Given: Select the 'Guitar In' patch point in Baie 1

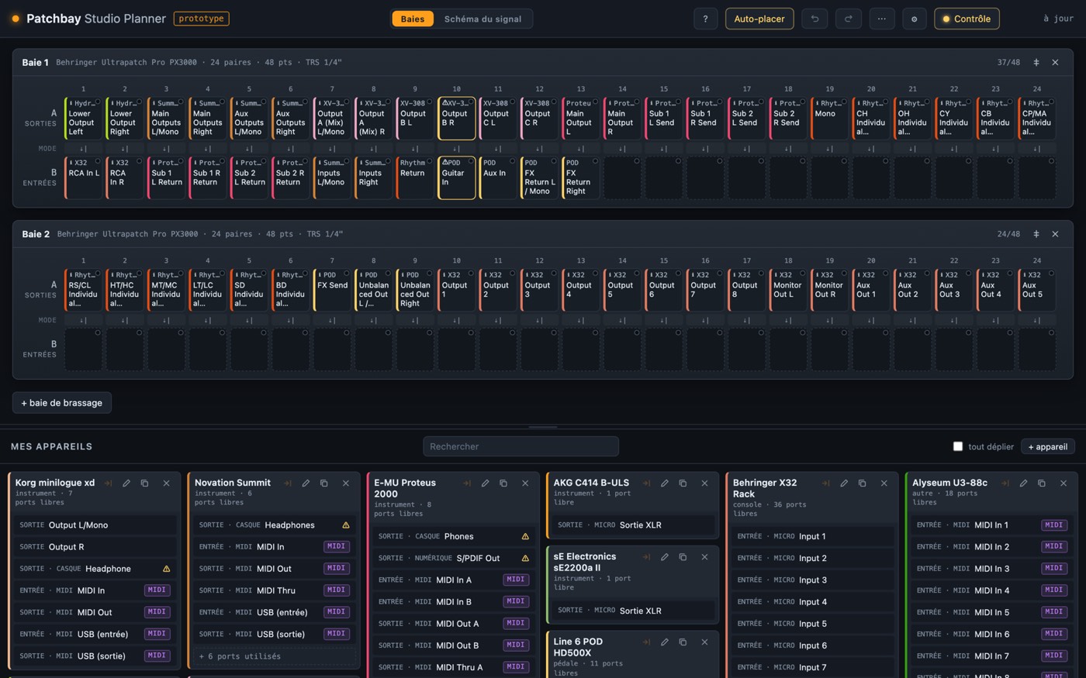Looking at the screenshot, I should click(456, 178).
